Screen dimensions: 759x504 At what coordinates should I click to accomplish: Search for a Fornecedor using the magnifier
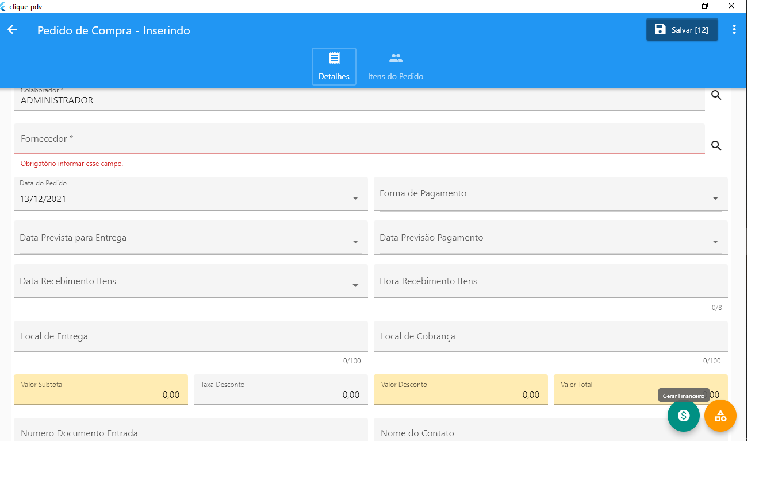[716, 146]
